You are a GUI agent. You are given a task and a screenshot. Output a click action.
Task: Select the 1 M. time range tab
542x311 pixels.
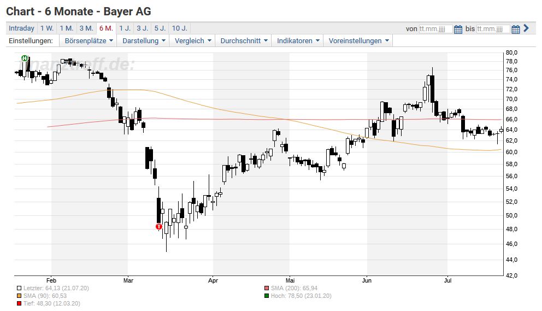point(66,28)
